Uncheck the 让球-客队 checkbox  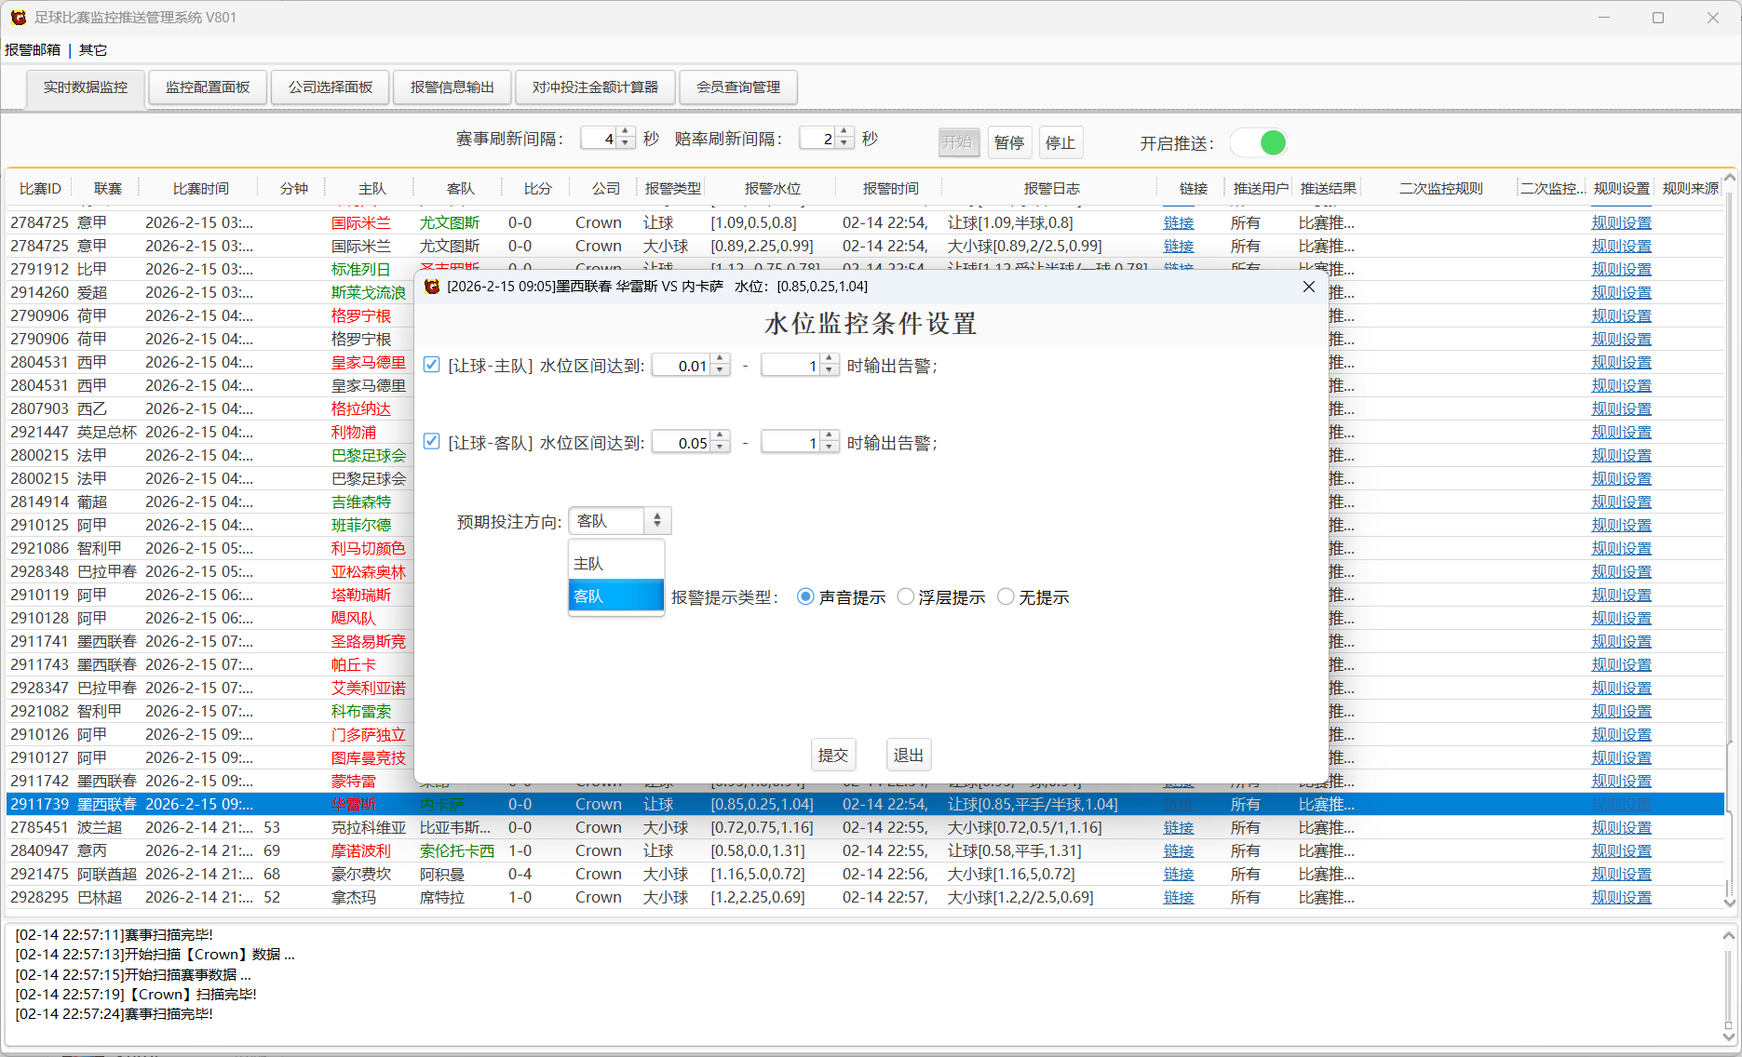431,441
